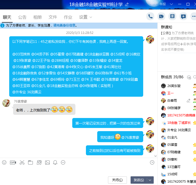Click the 关闭(C) button
This screenshot has height=185, width=196.
[x=117, y=180]
